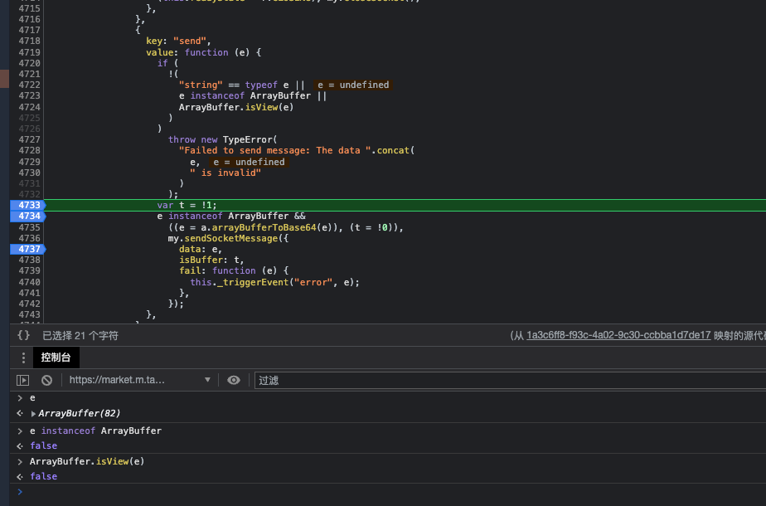Toggle breakpoint on line 4733

click(28, 206)
